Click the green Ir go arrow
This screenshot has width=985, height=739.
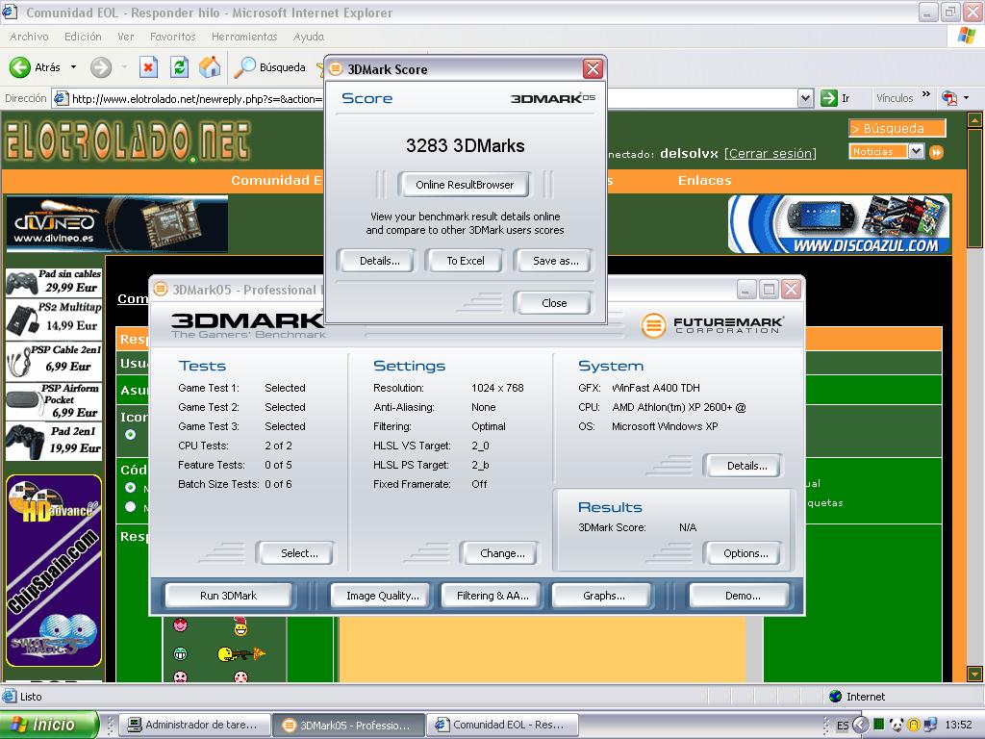point(829,98)
